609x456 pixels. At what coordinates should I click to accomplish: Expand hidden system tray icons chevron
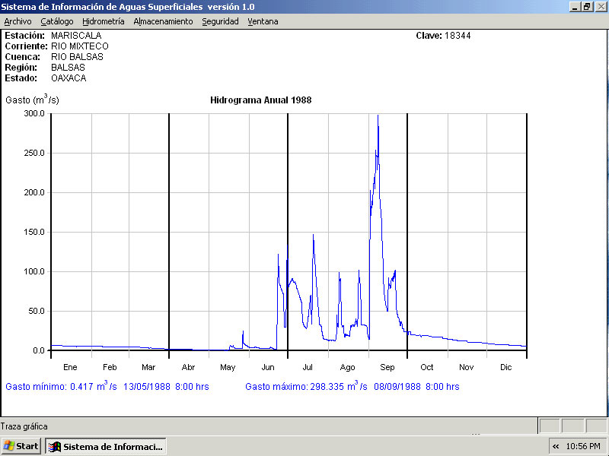pos(556,446)
